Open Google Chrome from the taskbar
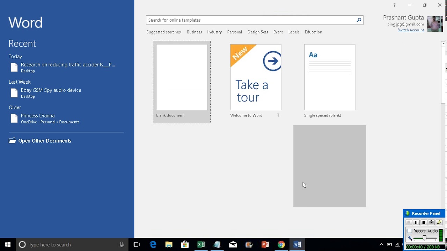 coord(281,244)
